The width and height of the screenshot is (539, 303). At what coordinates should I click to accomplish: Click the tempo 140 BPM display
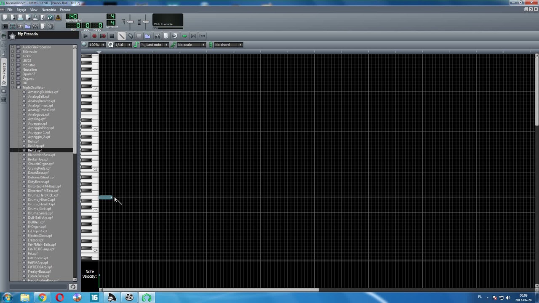point(72,16)
